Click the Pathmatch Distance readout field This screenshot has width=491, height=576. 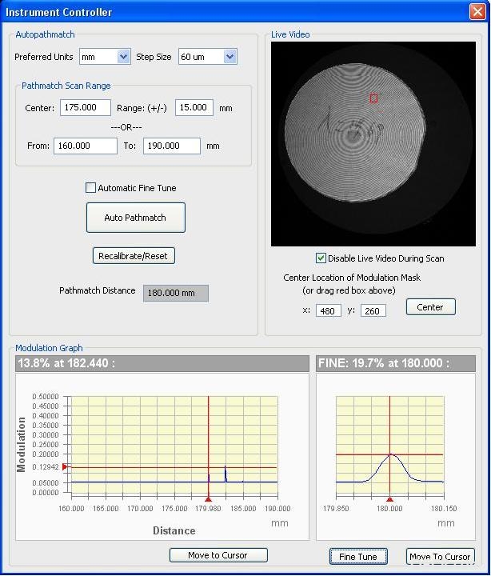(176, 293)
